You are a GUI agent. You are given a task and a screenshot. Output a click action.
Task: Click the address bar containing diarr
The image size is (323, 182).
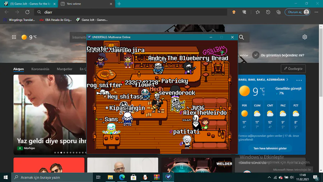(131, 12)
